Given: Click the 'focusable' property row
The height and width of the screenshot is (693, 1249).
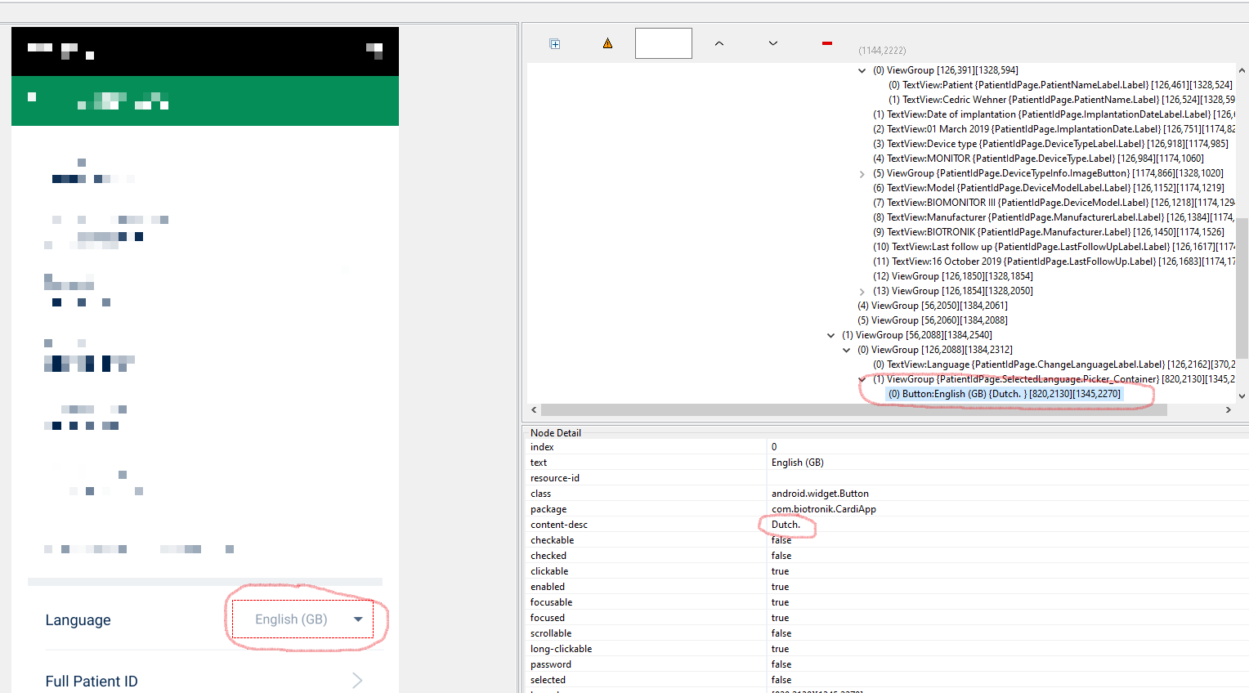Looking at the screenshot, I should tap(888, 602).
